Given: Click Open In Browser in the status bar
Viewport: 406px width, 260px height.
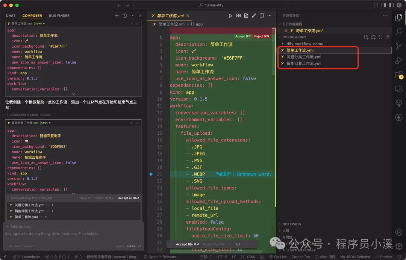Looking at the screenshot, I should (160, 257).
